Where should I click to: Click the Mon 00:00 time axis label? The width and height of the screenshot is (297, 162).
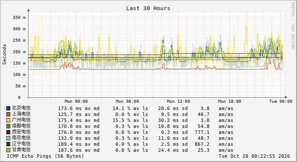pyautogui.click(x=76, y=101)
